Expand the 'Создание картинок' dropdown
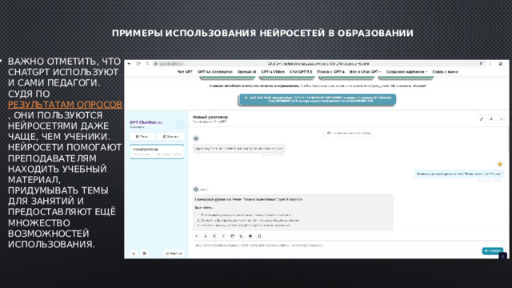The width and height of the screenshot is (512, 288). (x=406, y=72)
